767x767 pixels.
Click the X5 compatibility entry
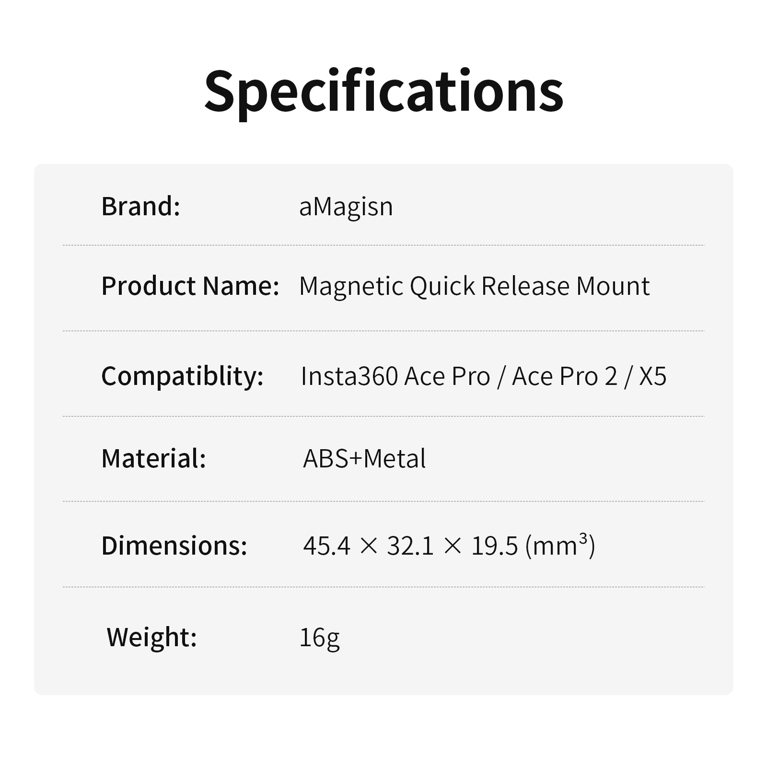point(653,376)
